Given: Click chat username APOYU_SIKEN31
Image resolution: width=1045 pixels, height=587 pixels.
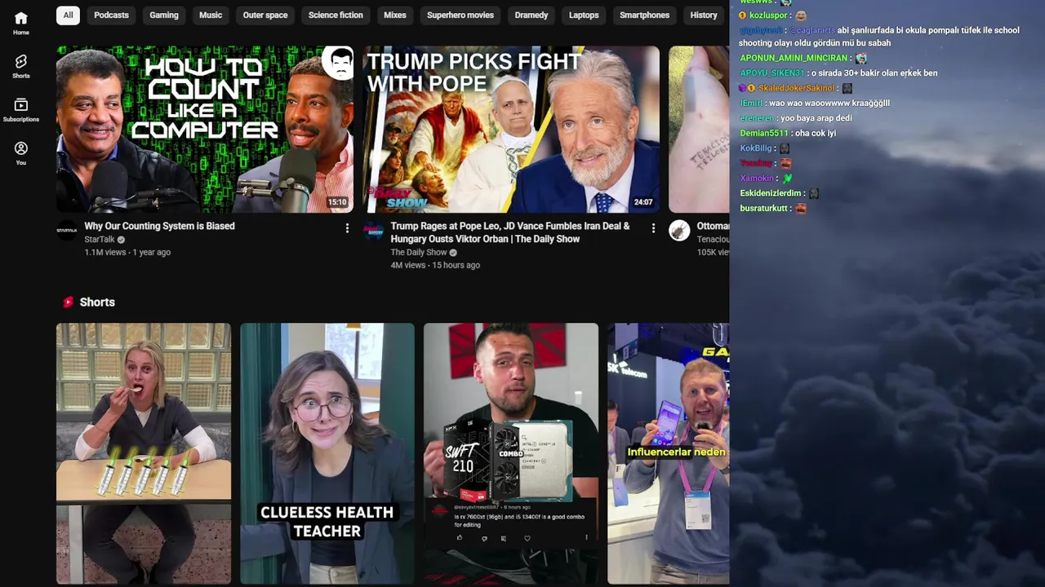Looking at the screenshot, I should [x=772, y=73].
